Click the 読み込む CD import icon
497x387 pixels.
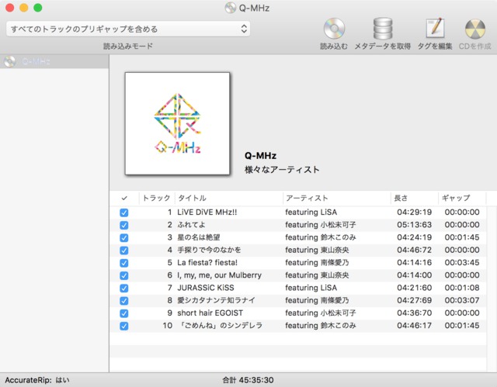tap(334, 29)
